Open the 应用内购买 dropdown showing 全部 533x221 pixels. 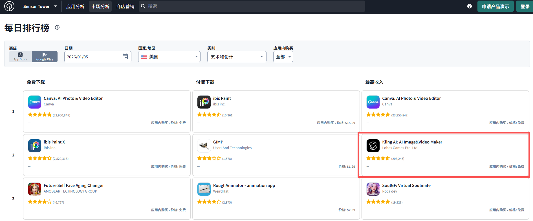pos(283,57)
